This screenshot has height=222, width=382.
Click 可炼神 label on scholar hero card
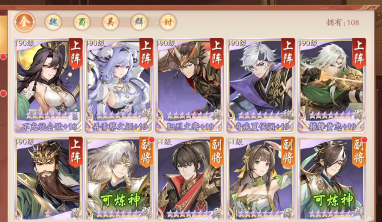point(333,200)
